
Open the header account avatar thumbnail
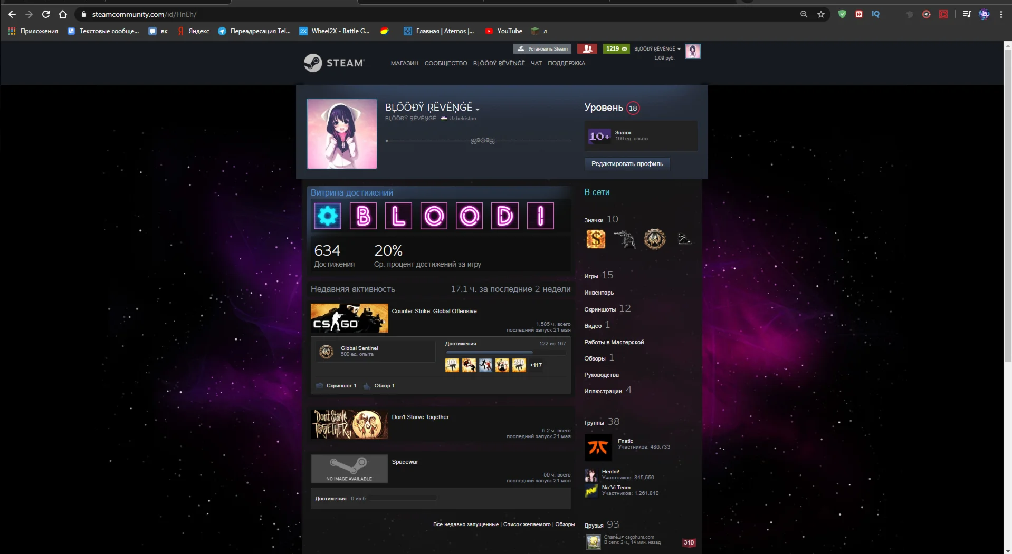click(x=693, y=51)
